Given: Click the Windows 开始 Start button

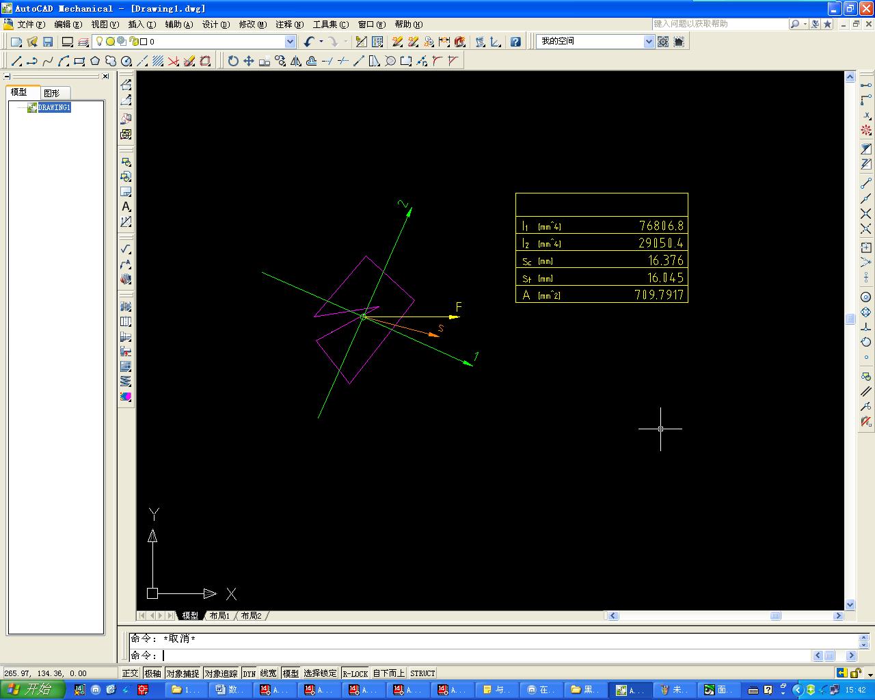Looking at the screenshot, I should pyautogui.click(x=32, y=690).
